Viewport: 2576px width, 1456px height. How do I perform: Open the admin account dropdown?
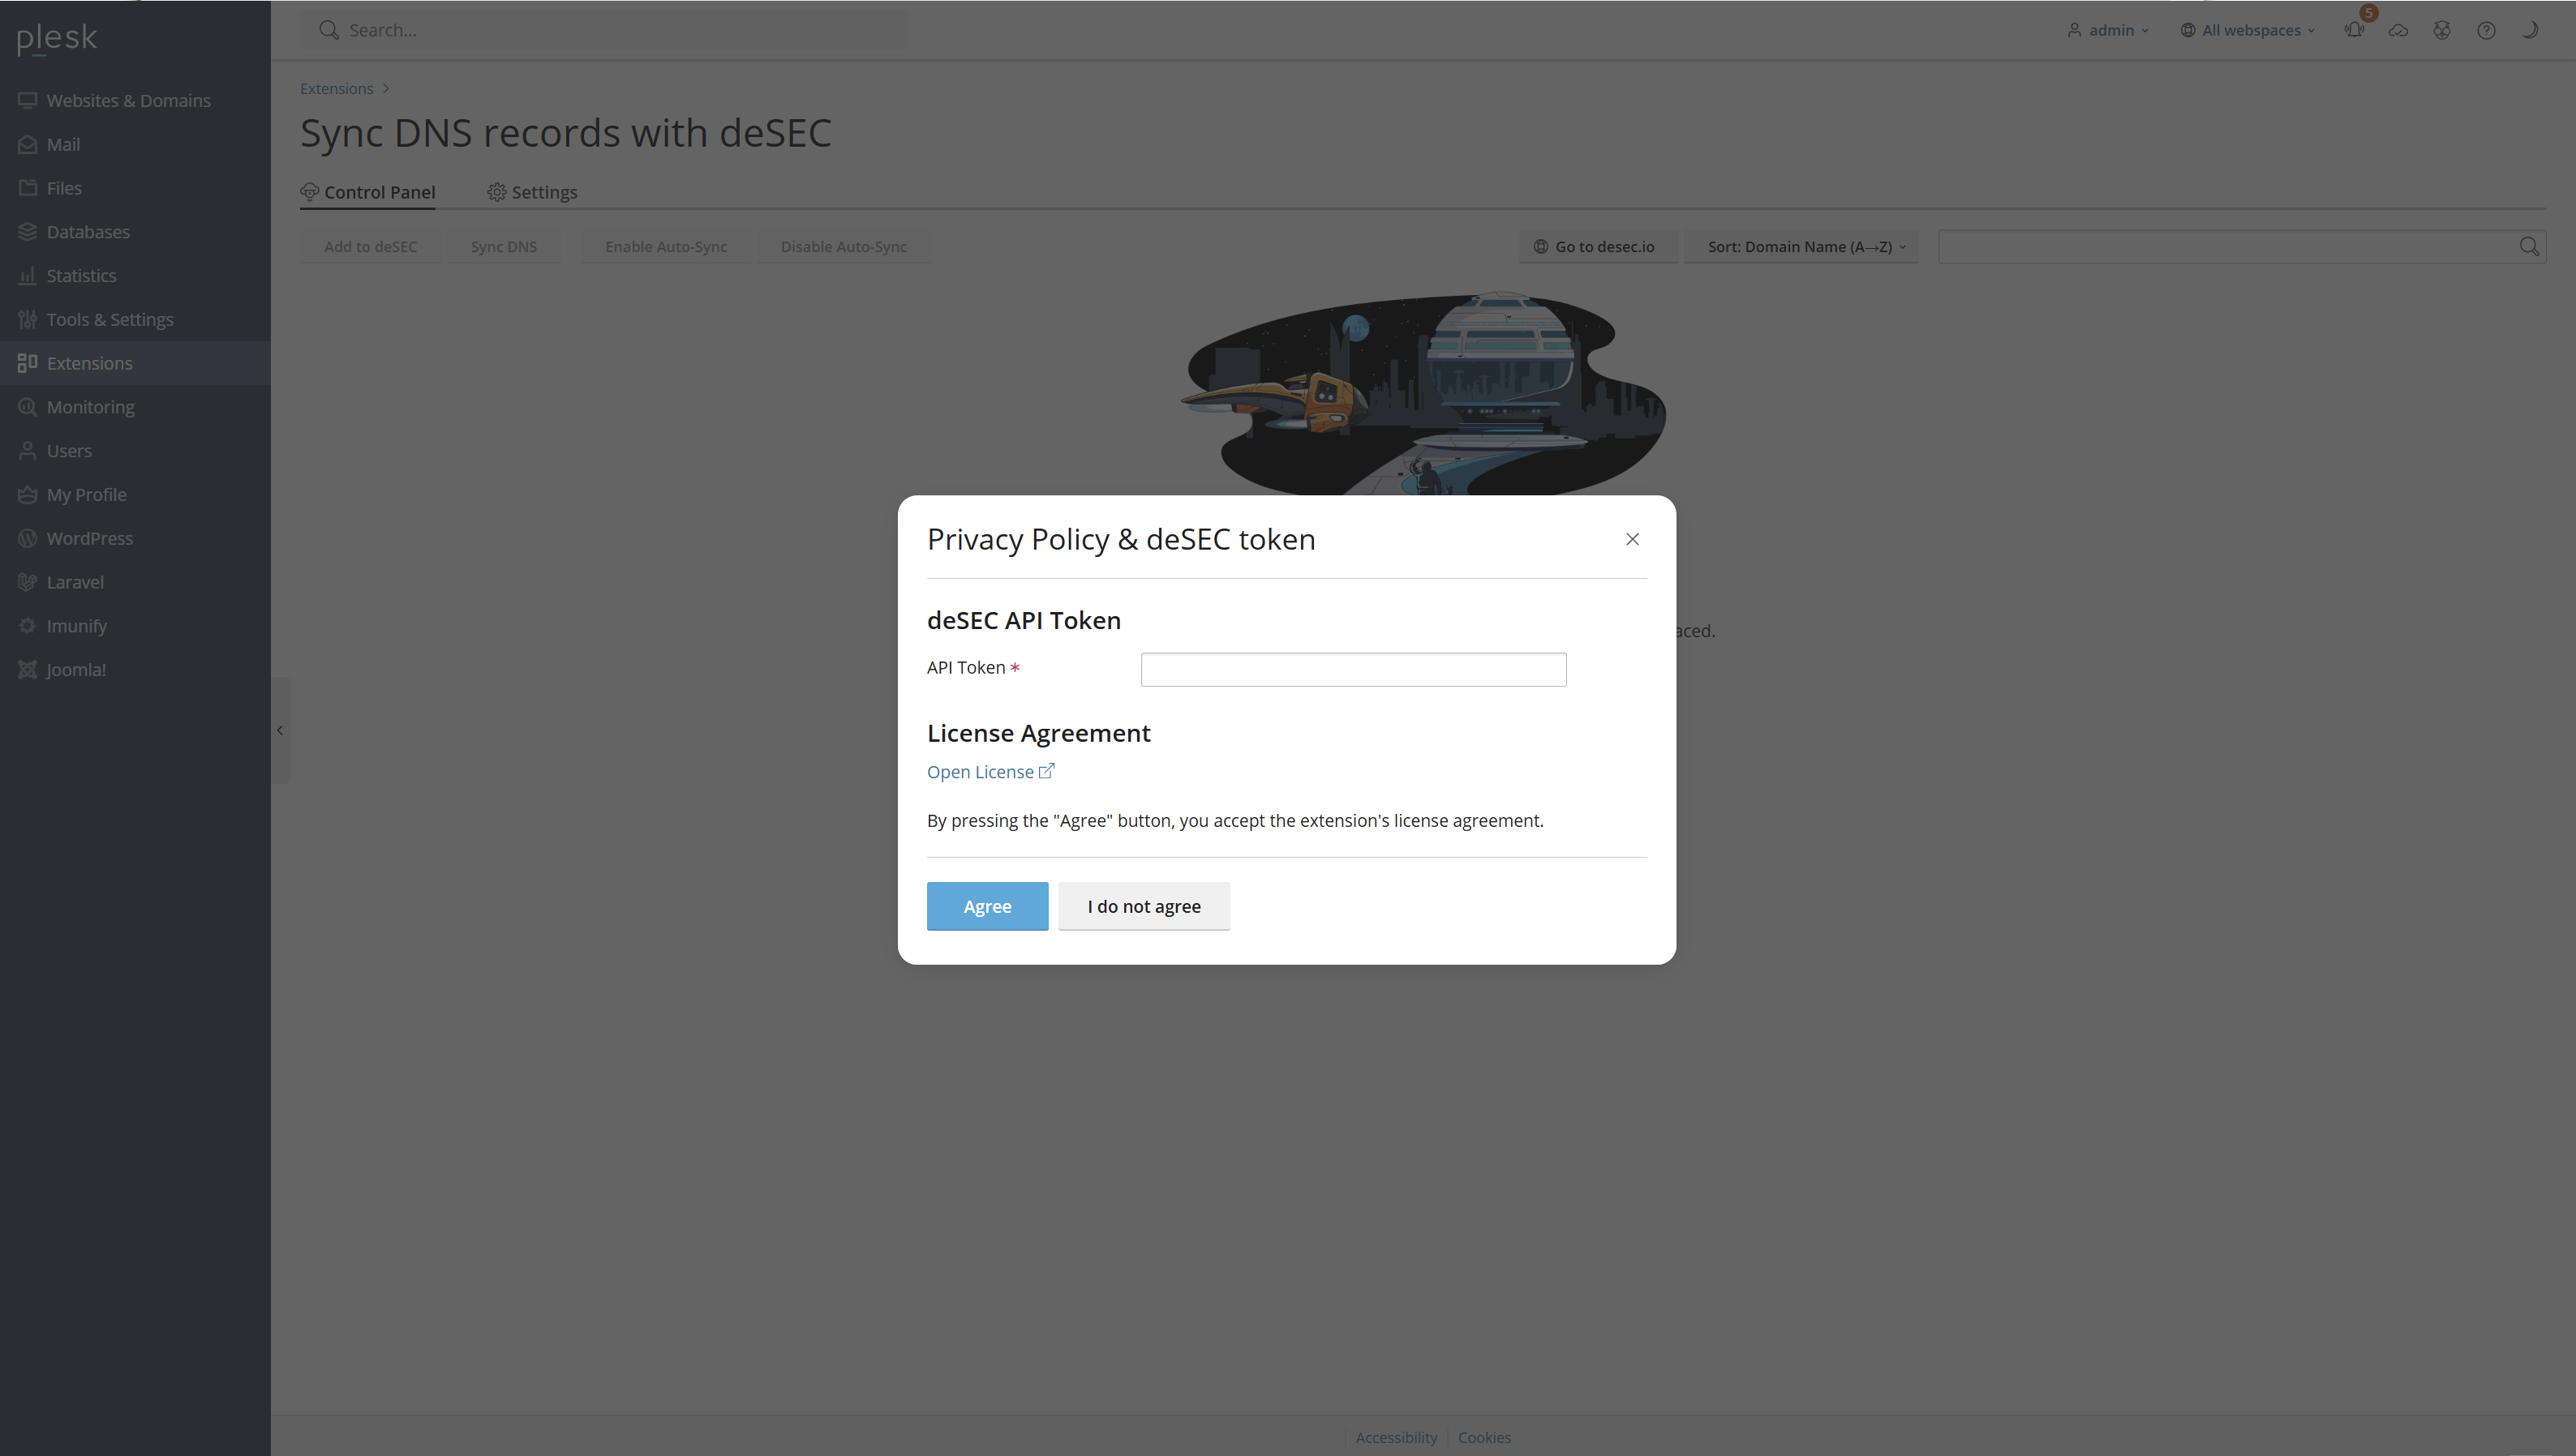click(x=2108, y=30)
